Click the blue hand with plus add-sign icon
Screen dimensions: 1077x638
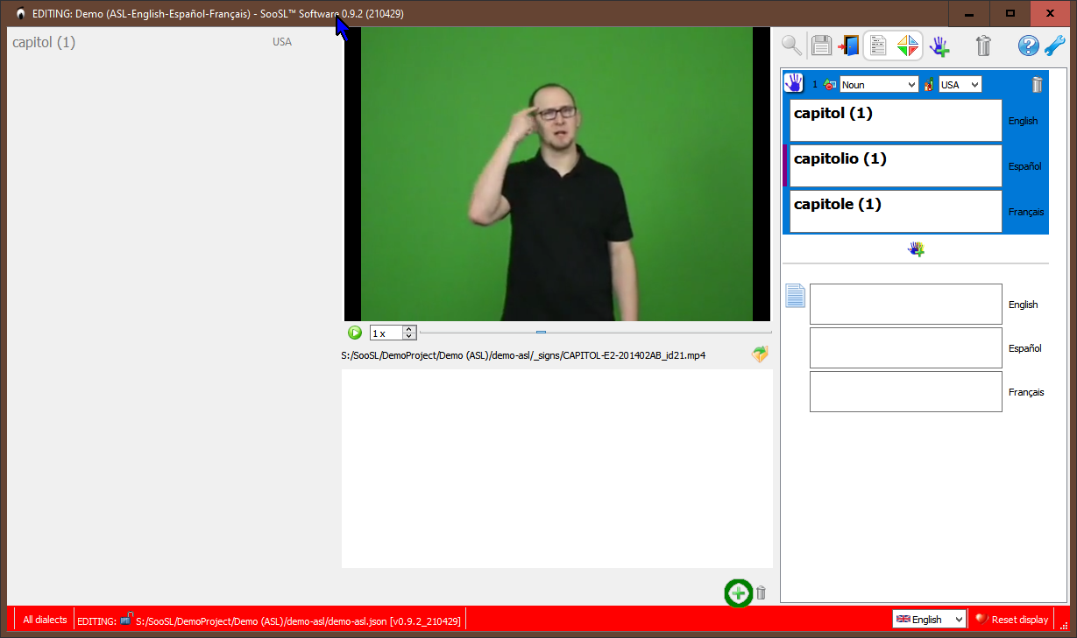939,46
